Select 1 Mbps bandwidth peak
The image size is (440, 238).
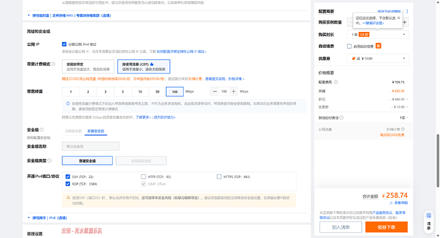71,91
